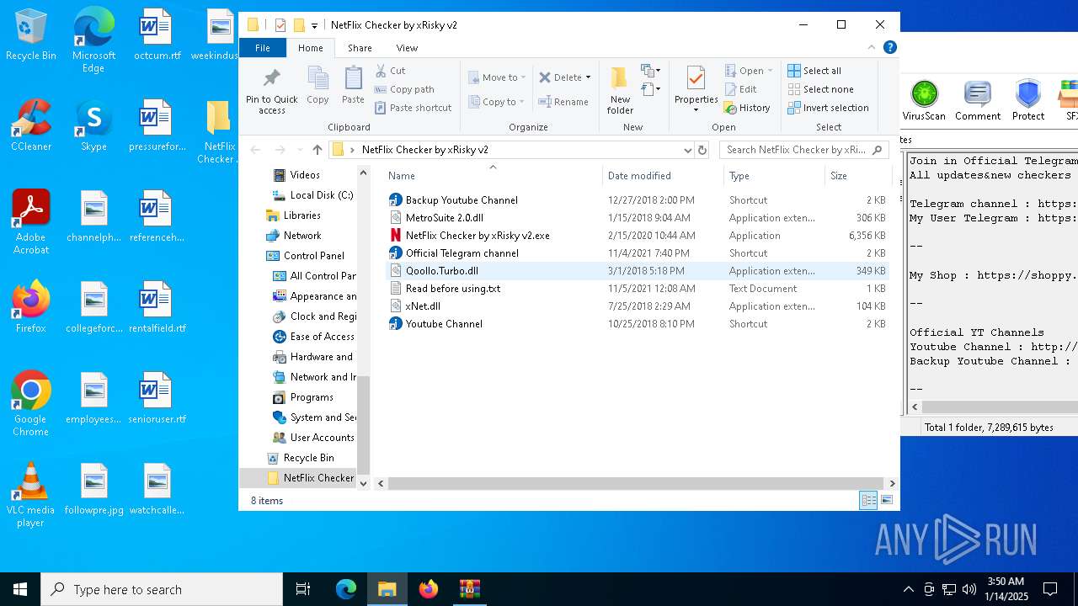Create a New folder
1078x606 pixels.
coord(620,90)
